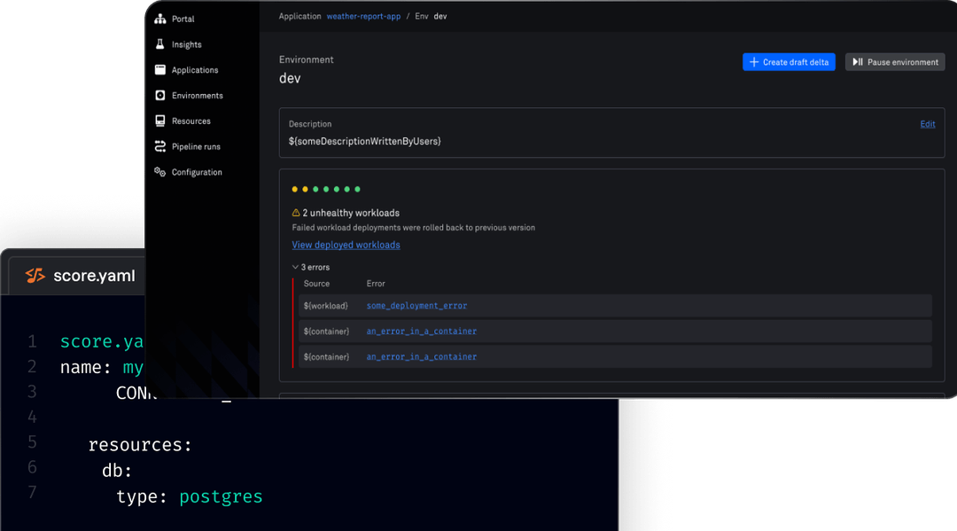Open weather-report-app from the breadcrumb
Image resolution: width=957 pixels, height=531 pixels.
click(363, 16)
